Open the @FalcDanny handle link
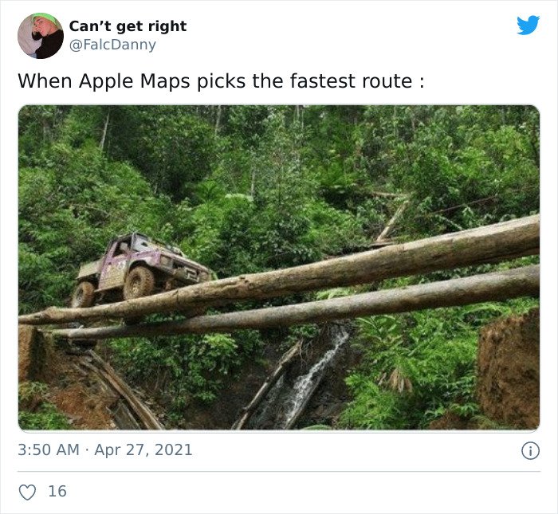 [x=112, y=45]
